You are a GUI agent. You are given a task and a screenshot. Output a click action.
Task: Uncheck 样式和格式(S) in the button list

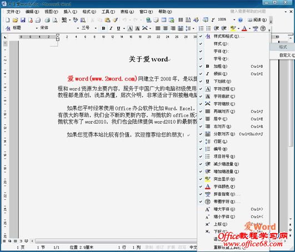[x=233, y=36]
